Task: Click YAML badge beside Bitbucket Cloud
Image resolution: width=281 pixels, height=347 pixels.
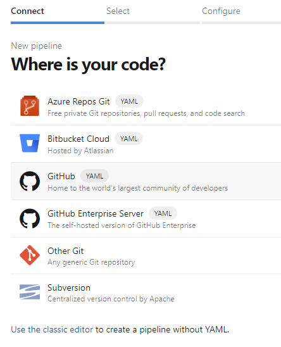Action: point(128,139)
